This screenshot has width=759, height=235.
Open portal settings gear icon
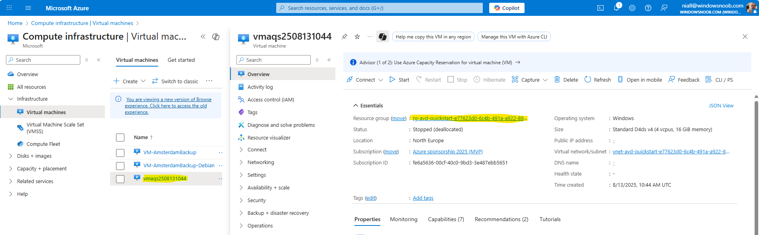coord(632,8)
